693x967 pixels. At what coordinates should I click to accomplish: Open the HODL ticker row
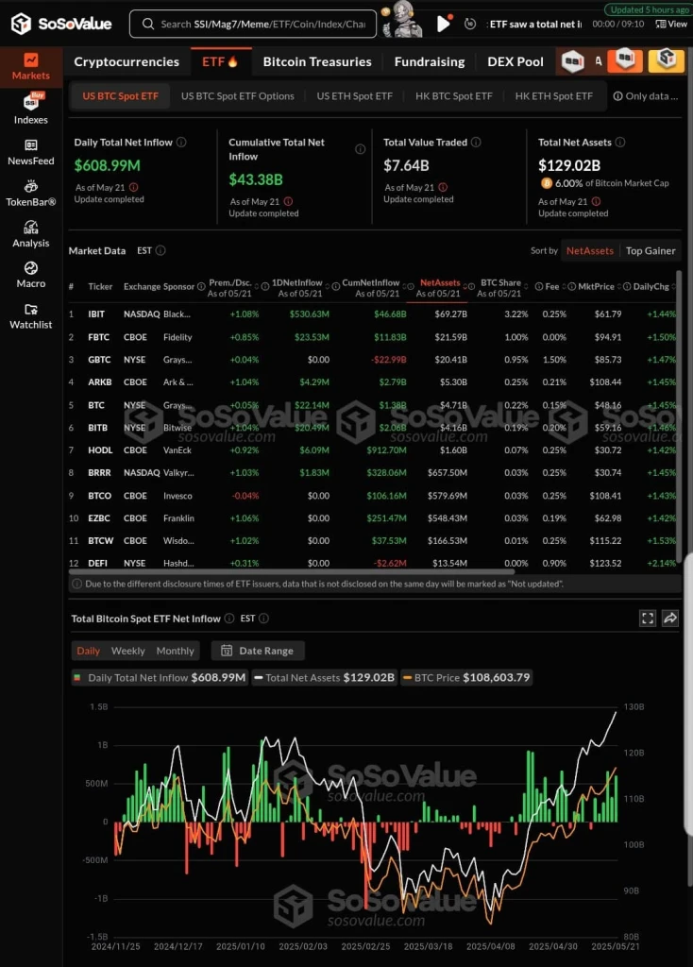coord(372,450)
